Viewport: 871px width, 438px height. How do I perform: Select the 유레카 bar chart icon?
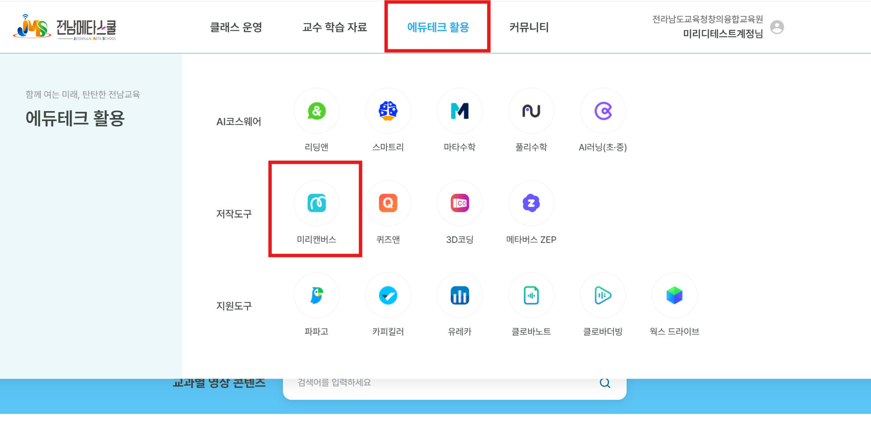459,295
